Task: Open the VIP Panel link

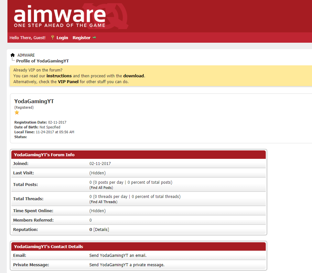Action: (68, 82)
